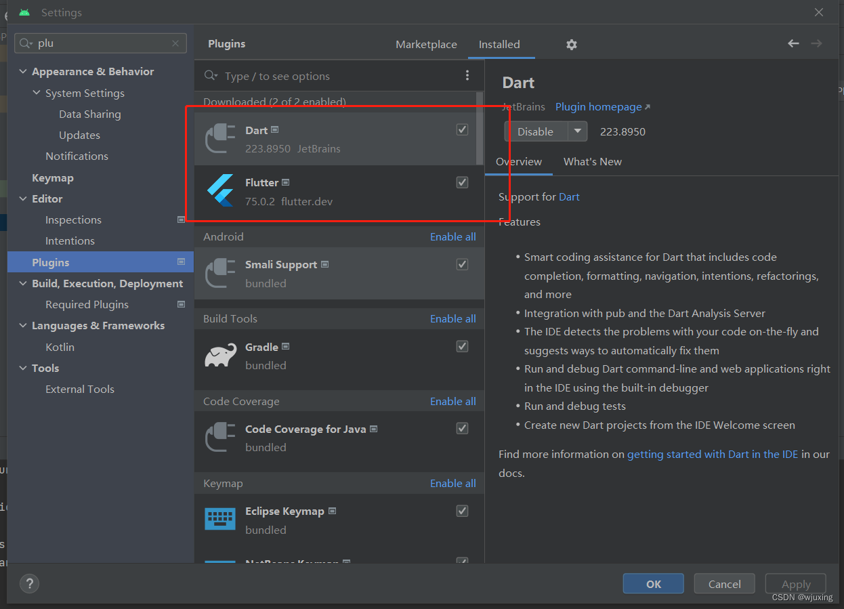The image size is (844, 609).
Task: Click the Eclipse Keymap keyboard icon
Action: coord(220,520)
